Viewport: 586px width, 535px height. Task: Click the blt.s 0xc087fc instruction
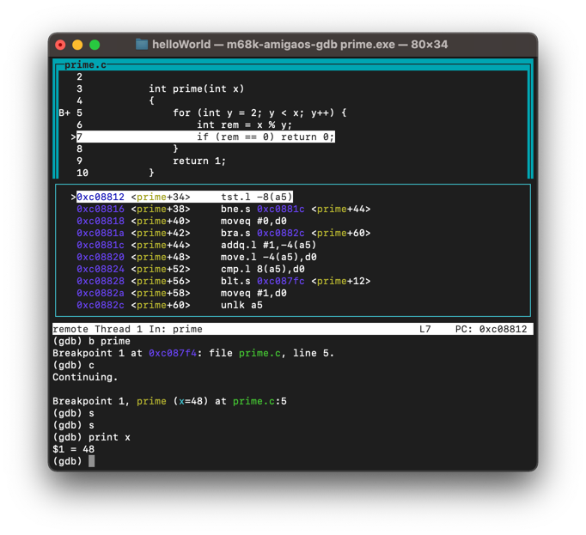coord(262,281)
